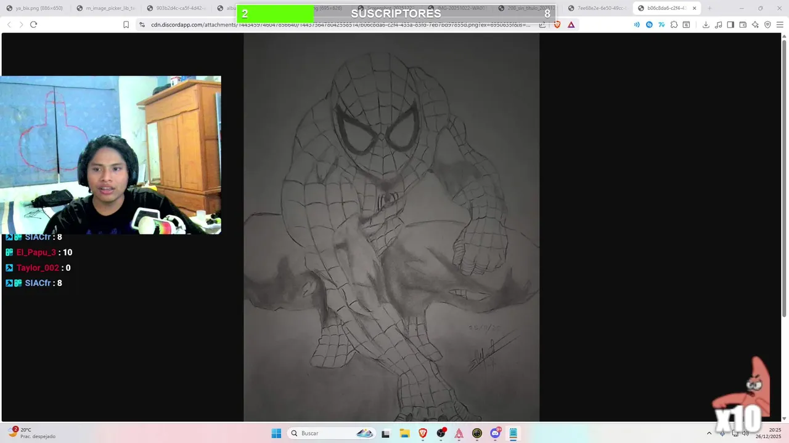Open the round dark-yellow taskbar app

click(477, 433)
